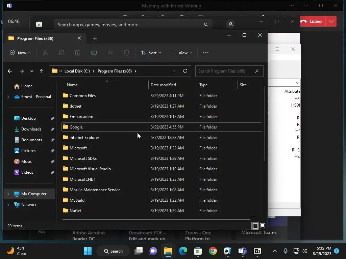This screenshot has height=259, width=346.
Task: Open 7-Zip from the taskbar
Action: point(257,251)
